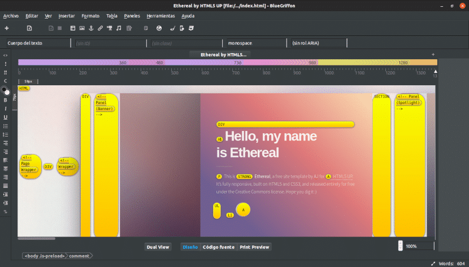Select the Ethereal by HTML5... document tab
This screenshot has height=267, width=469.
point(220,55)
